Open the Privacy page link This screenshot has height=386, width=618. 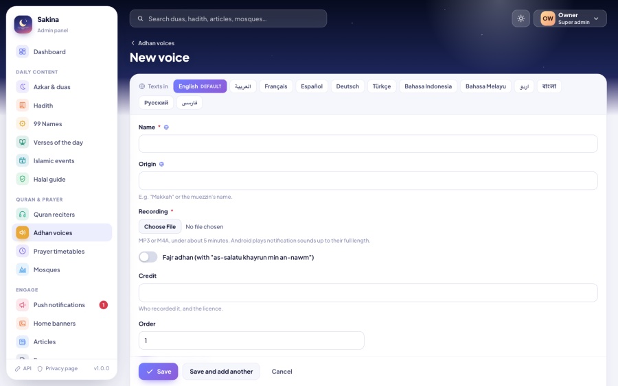click(x=58, y=368)
